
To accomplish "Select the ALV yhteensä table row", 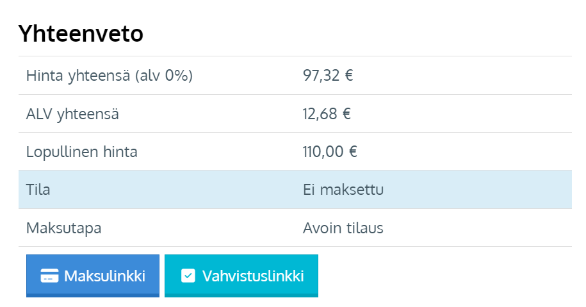I will click(x=295, y=113).
